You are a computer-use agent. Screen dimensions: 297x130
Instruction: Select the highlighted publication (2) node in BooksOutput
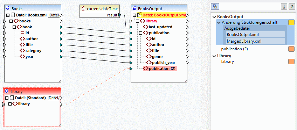160,68
